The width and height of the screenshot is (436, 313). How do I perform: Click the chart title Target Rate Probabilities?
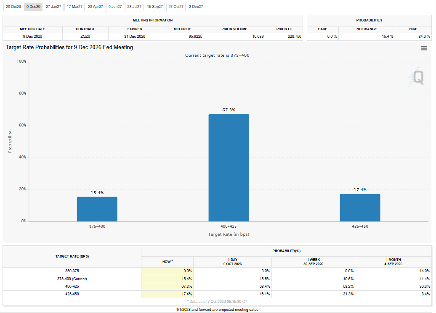point(69,47)
